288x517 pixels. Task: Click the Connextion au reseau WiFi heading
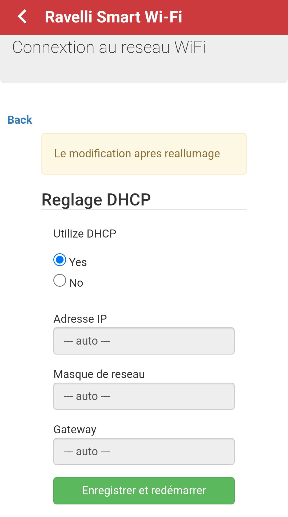tap(109, 48)
